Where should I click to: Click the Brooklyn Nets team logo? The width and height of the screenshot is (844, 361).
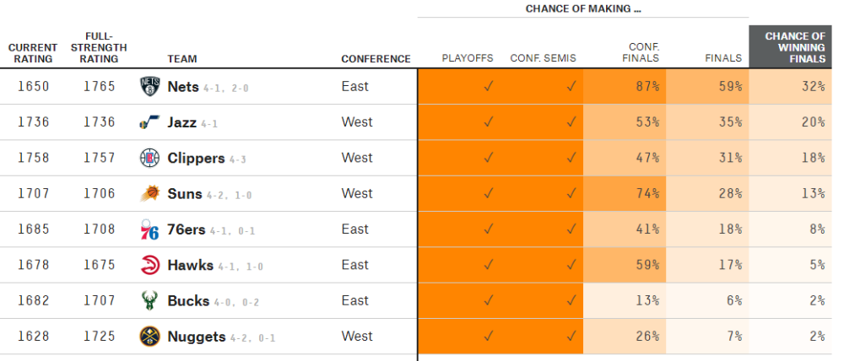150,87
